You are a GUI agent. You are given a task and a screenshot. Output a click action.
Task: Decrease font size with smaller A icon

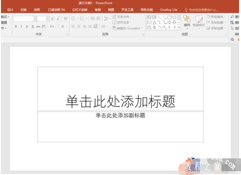point(58,19)
